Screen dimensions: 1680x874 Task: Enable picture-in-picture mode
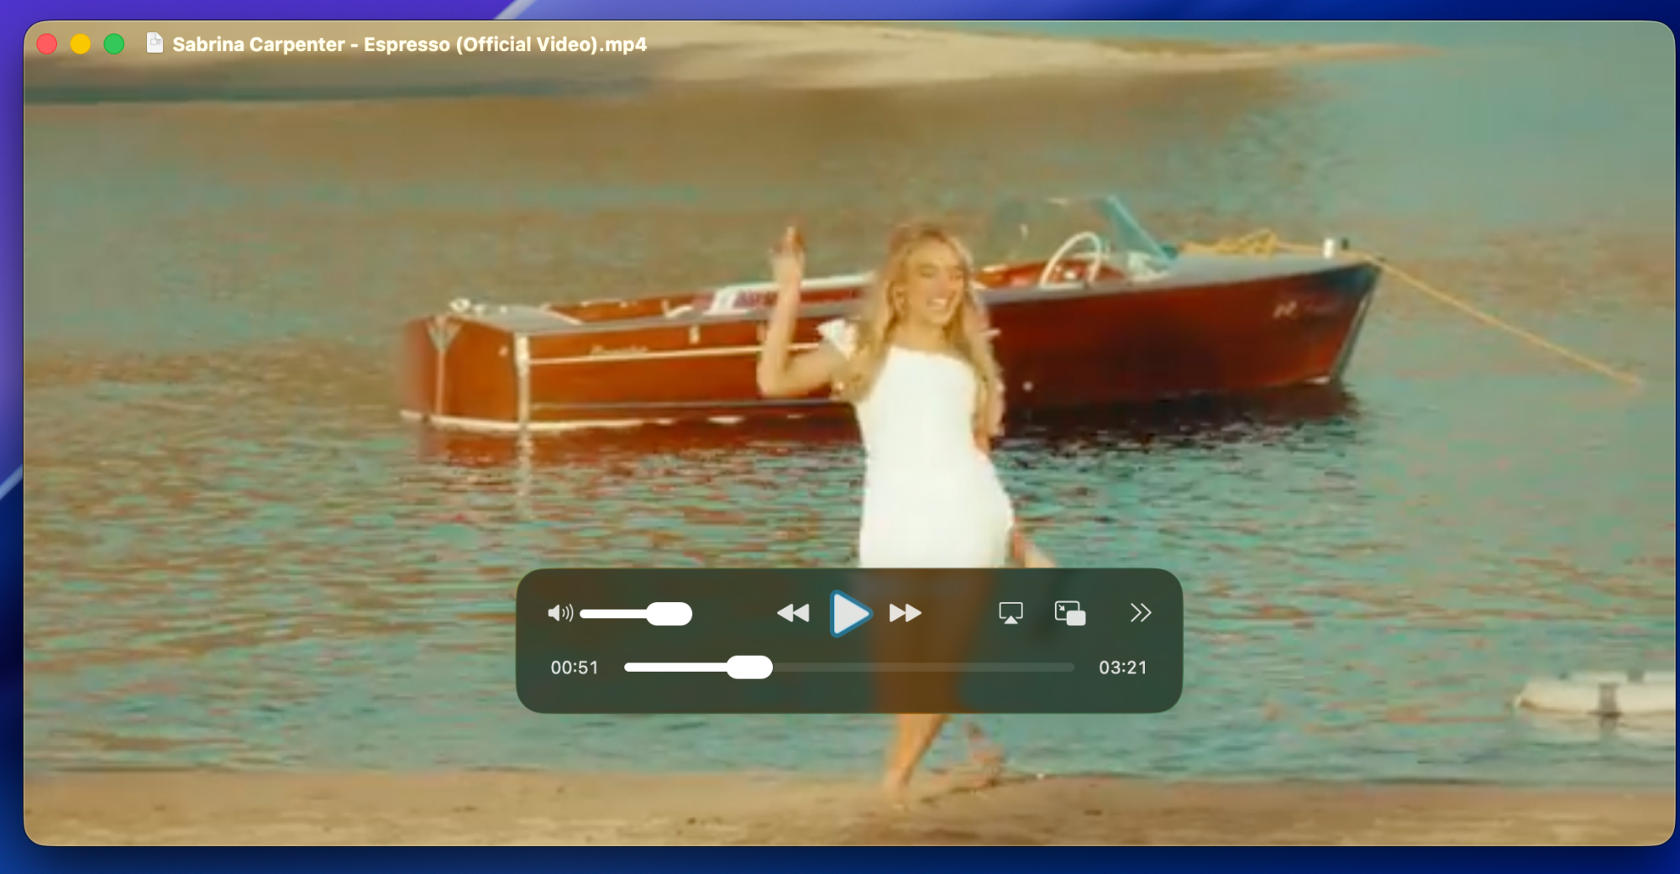click(1070, 613)
